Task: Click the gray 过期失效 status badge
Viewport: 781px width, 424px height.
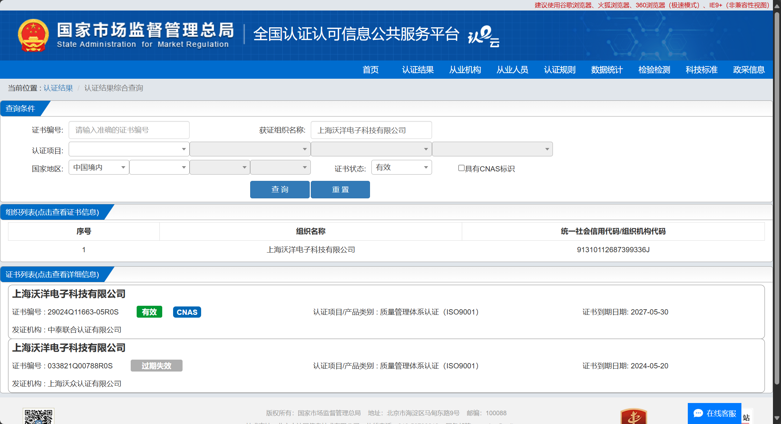Action: point(157,366)
